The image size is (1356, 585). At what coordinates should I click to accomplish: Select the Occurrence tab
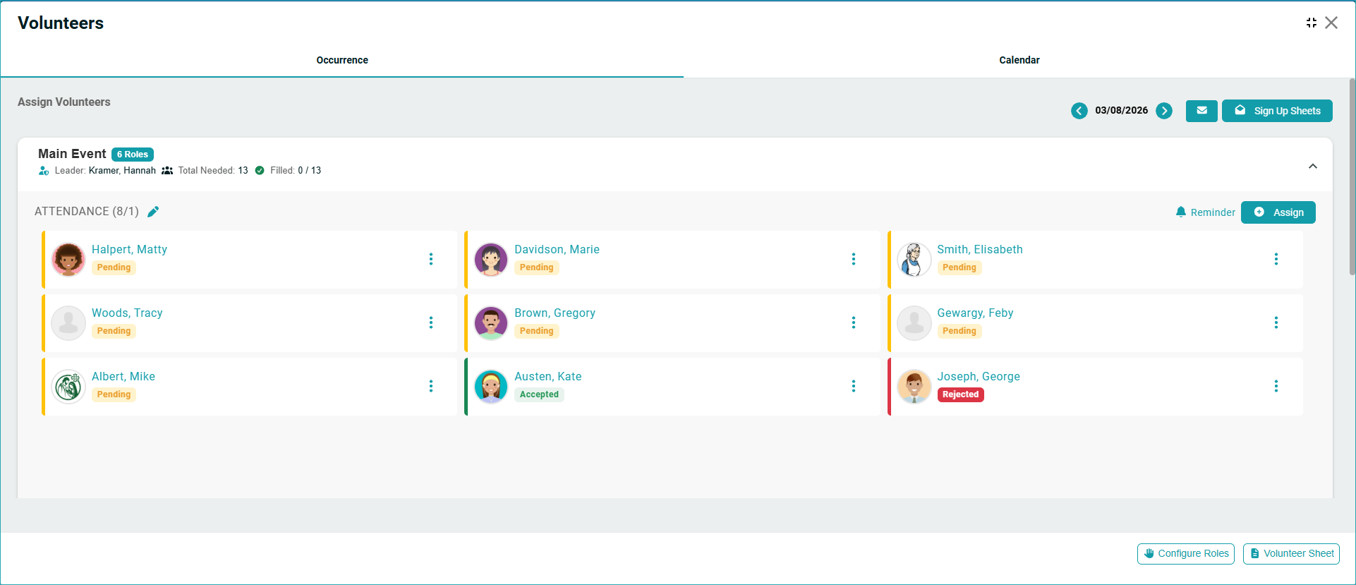342,60
